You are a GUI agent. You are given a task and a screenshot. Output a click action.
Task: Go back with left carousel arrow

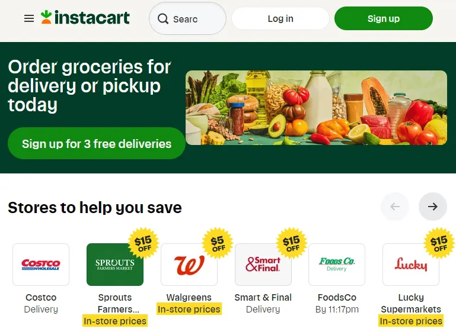pyautogui.click(x=395, y=207)
